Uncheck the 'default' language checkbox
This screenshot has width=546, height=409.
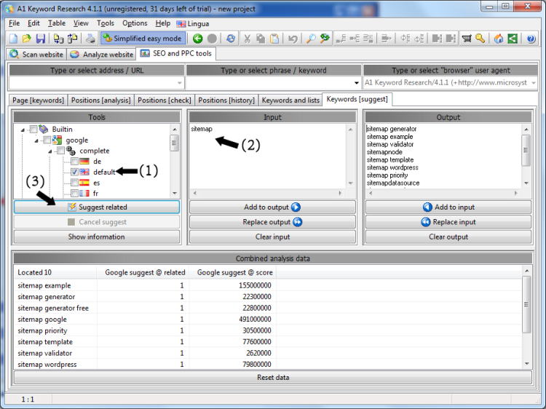click(x=75, y=172)
